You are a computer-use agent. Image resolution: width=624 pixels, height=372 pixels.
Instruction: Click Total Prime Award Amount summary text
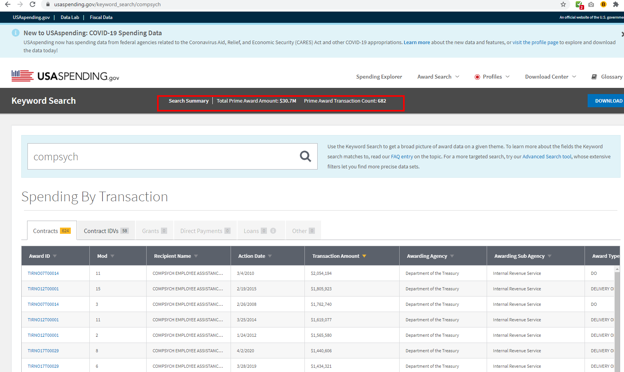[256, 101]
